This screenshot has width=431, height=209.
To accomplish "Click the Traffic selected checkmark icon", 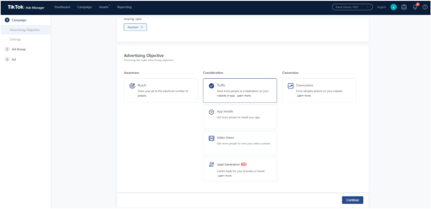I will coord(212,86).
